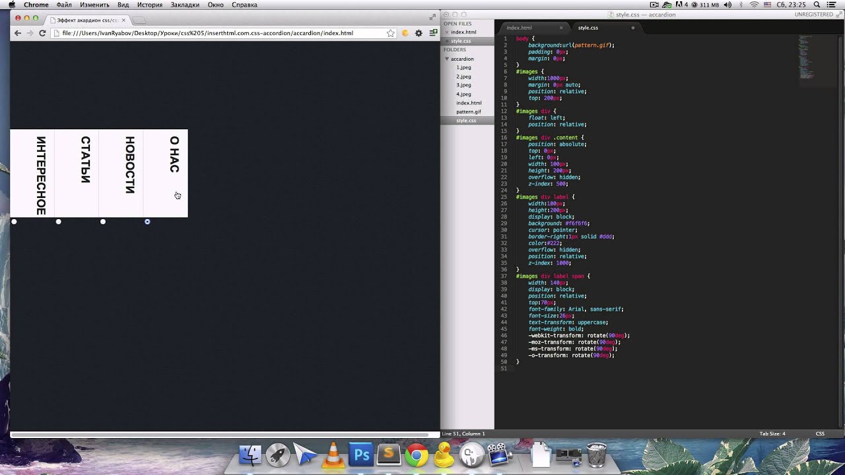Viewport: 845px width, 475px height.
Task: Open 2.jpeg in sidebar
Action: [463, 77]
